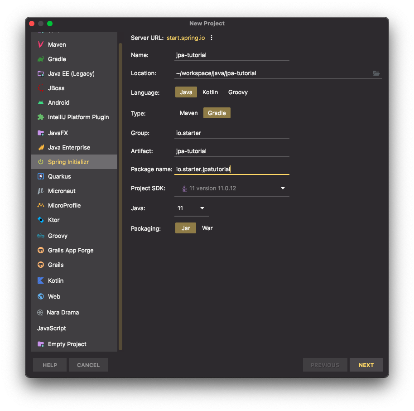Screen dimensions: 414x411
Task: Choose Maven as the build type
Action: [x=188, y=113]
